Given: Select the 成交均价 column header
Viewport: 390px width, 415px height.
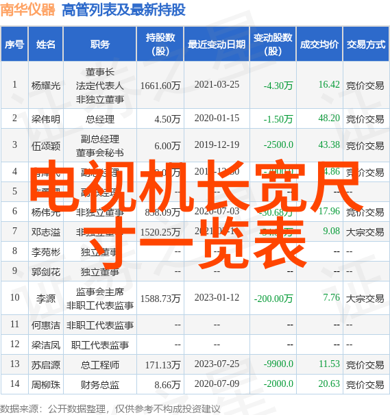Looking at the screenshot, I should point(319,44).
